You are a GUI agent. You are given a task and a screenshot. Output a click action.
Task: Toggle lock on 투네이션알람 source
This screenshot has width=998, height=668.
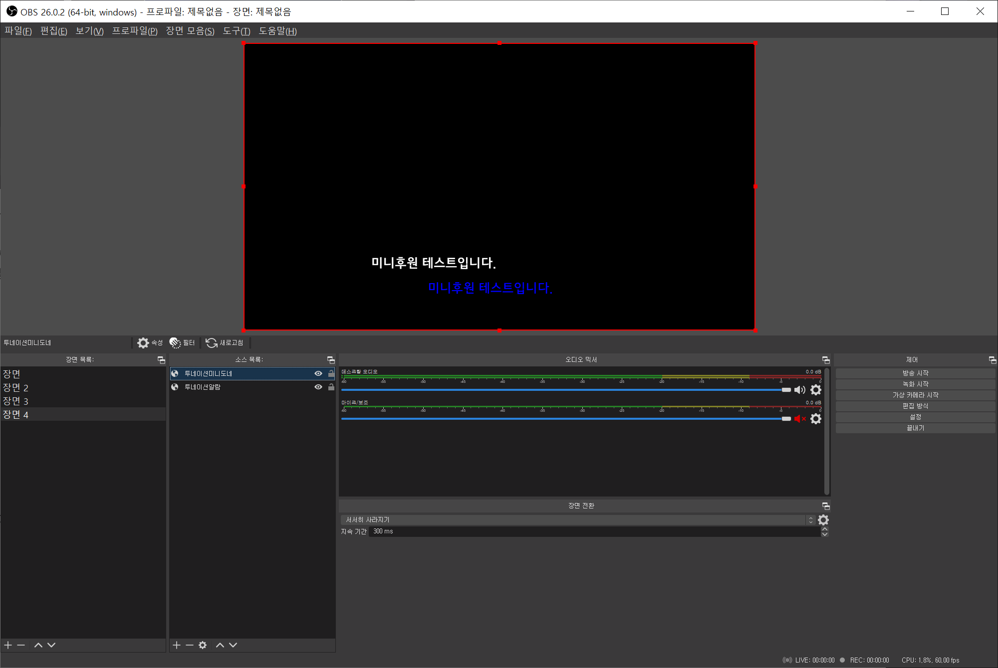point(331,387)
